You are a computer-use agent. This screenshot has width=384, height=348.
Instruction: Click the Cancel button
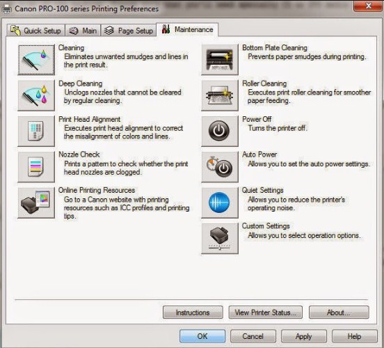pyautogui.click(x=253, y=336)
